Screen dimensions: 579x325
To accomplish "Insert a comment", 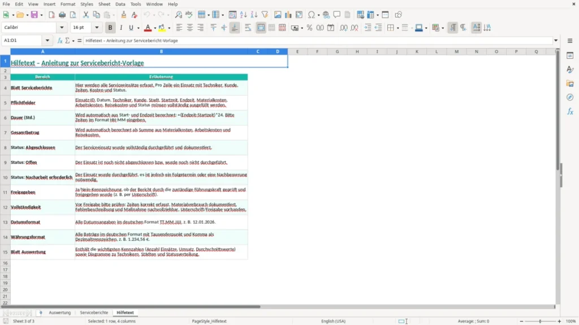I will point(337,15).
